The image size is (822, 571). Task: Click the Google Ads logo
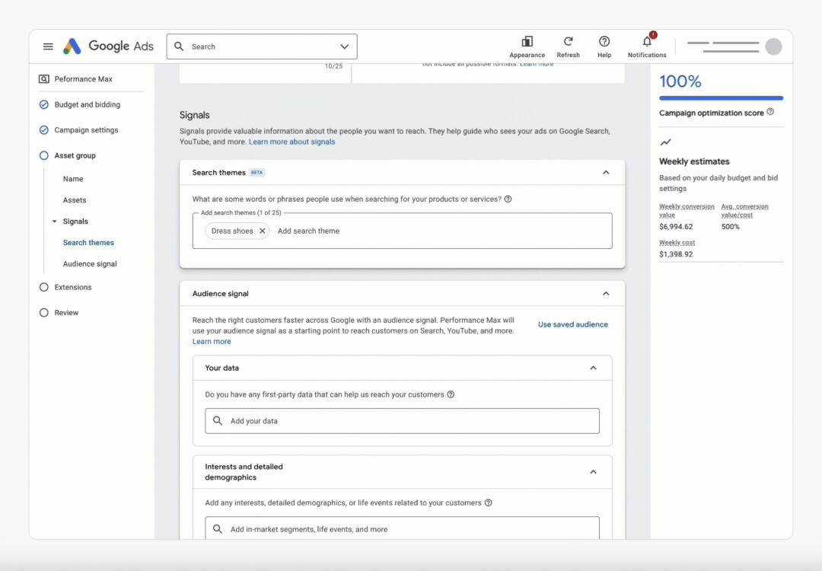pos(109,46)
